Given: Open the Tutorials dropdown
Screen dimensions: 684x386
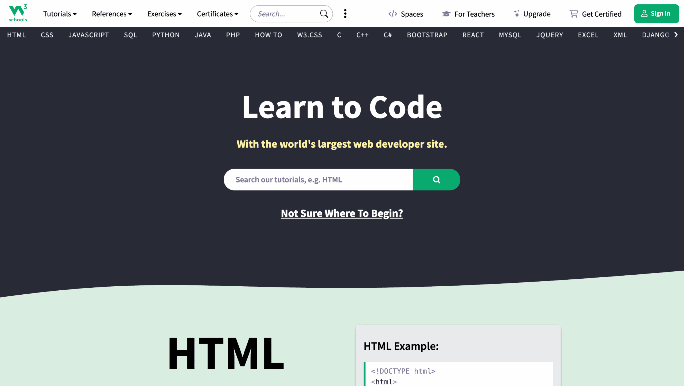Looking at the screenshot, I should click(60, 14).
